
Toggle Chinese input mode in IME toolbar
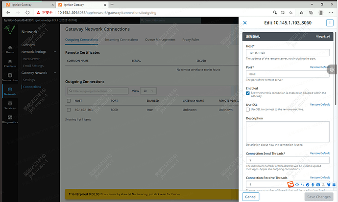[297, 184]
